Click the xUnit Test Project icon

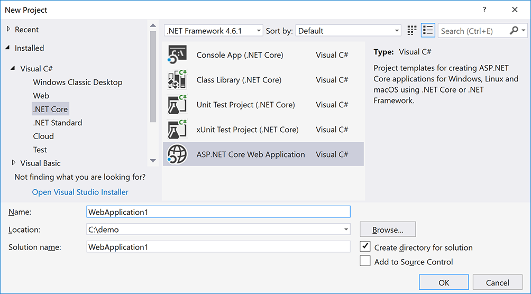click(177, 130)
